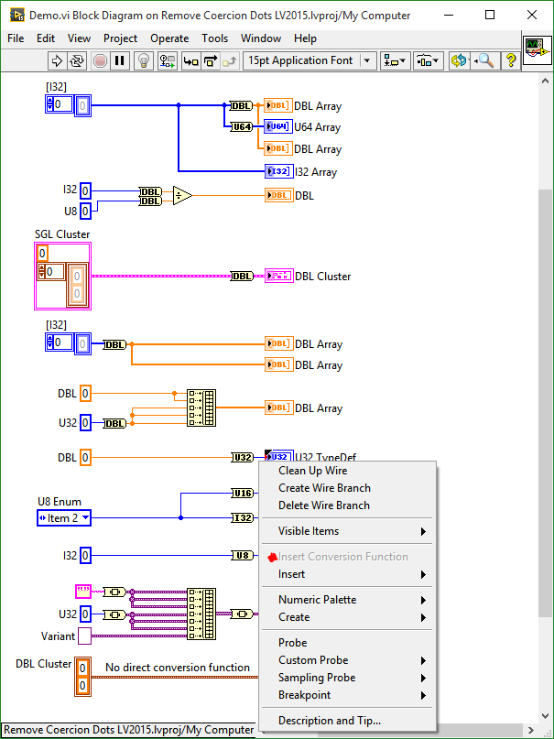Click the Clean Up Diagram icon
Viewport: 554px width, 739px height.
point(460,60)
